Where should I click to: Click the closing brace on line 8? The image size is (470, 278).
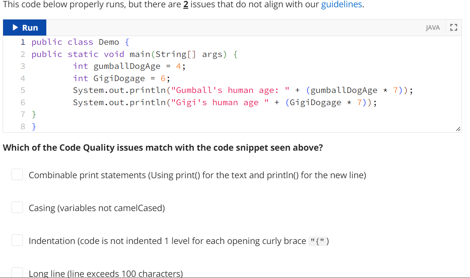tap(34, 126)
